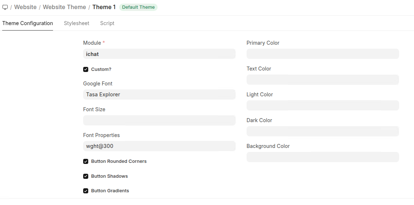This screenshot has height=205, width=414.
Task: Open the Website breadcrumb link
Action: click(25, 7)
